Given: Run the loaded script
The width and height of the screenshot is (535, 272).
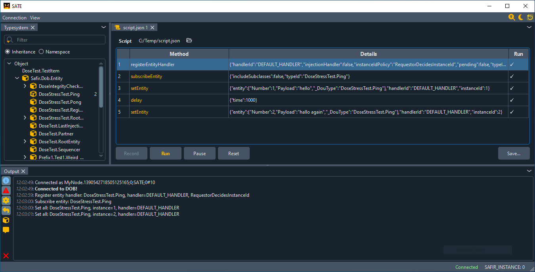Looking at the screenshot, I should point(165,153).
